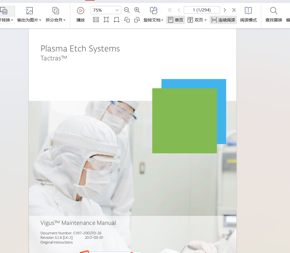Click the page number input field
The width and height of the screenshot is (290, 253).
coord(202,10)
